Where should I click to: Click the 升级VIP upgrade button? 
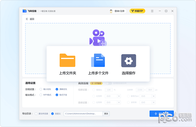tap(137, 11)
